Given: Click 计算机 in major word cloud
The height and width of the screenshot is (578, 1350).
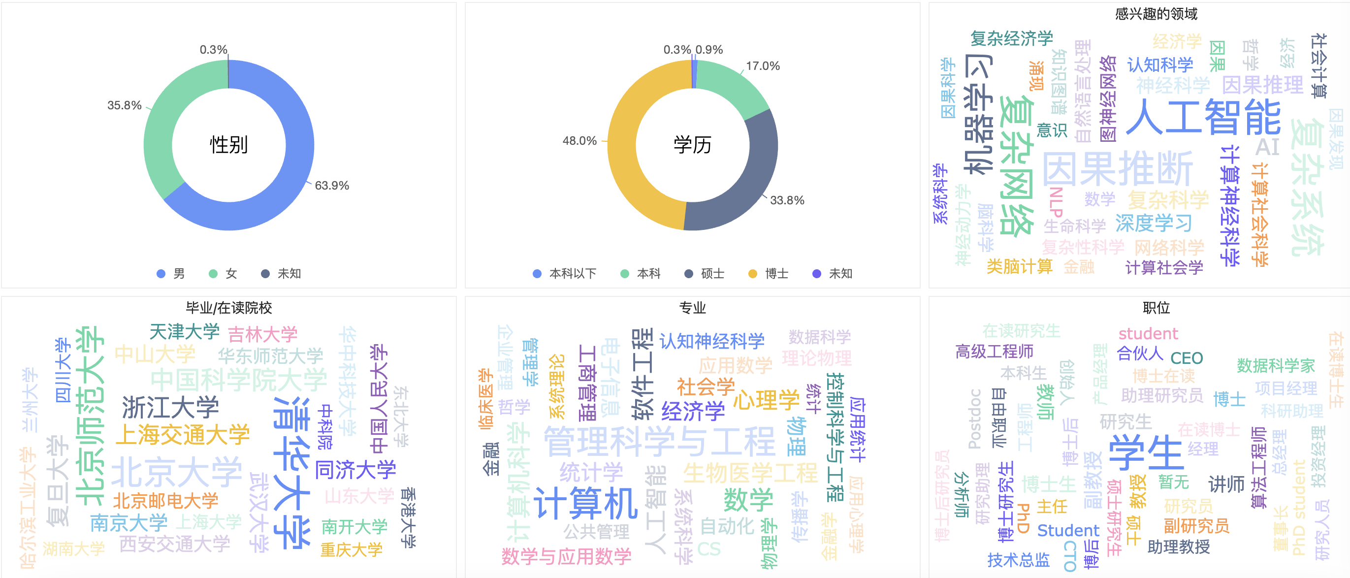Looking at the screenshot, I should 585,503.
